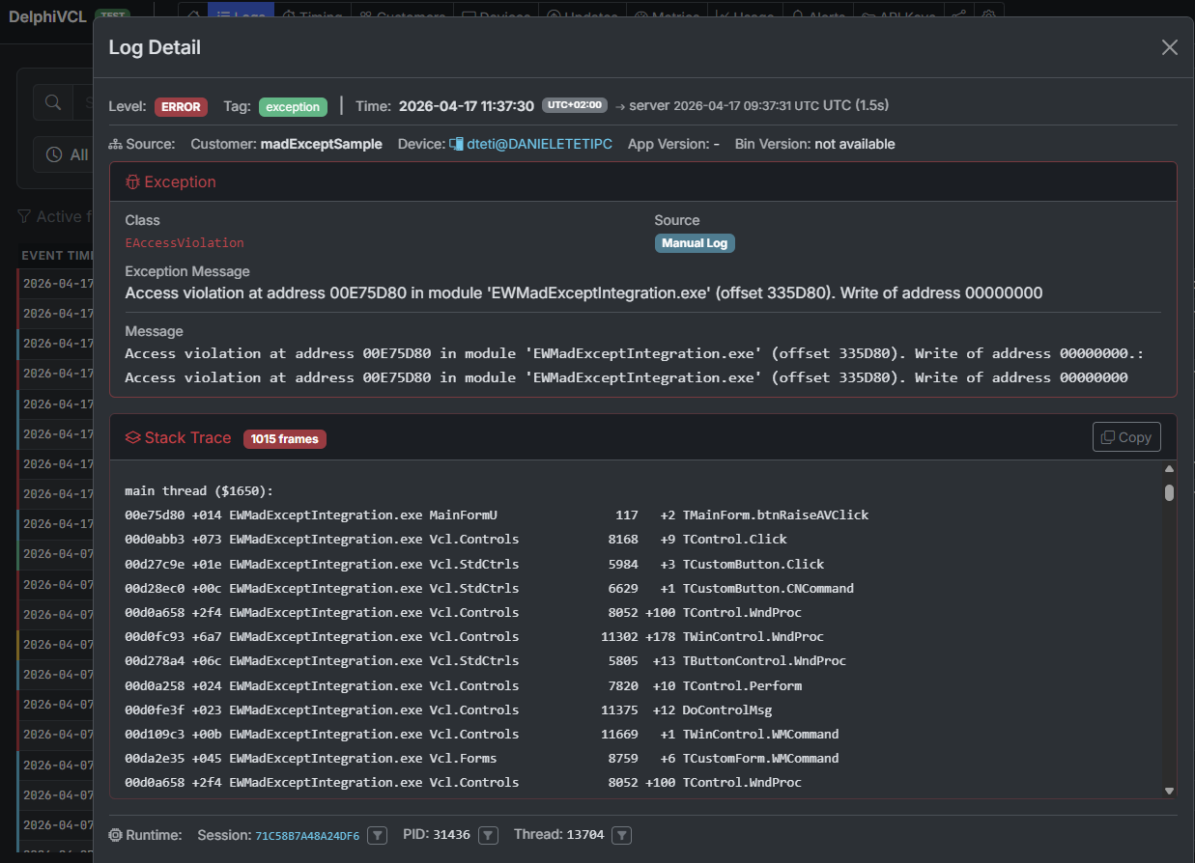Toggle the filter funnel next to Thread 13704
This screenshot has width=1195, height=863.
coord(621,835)
